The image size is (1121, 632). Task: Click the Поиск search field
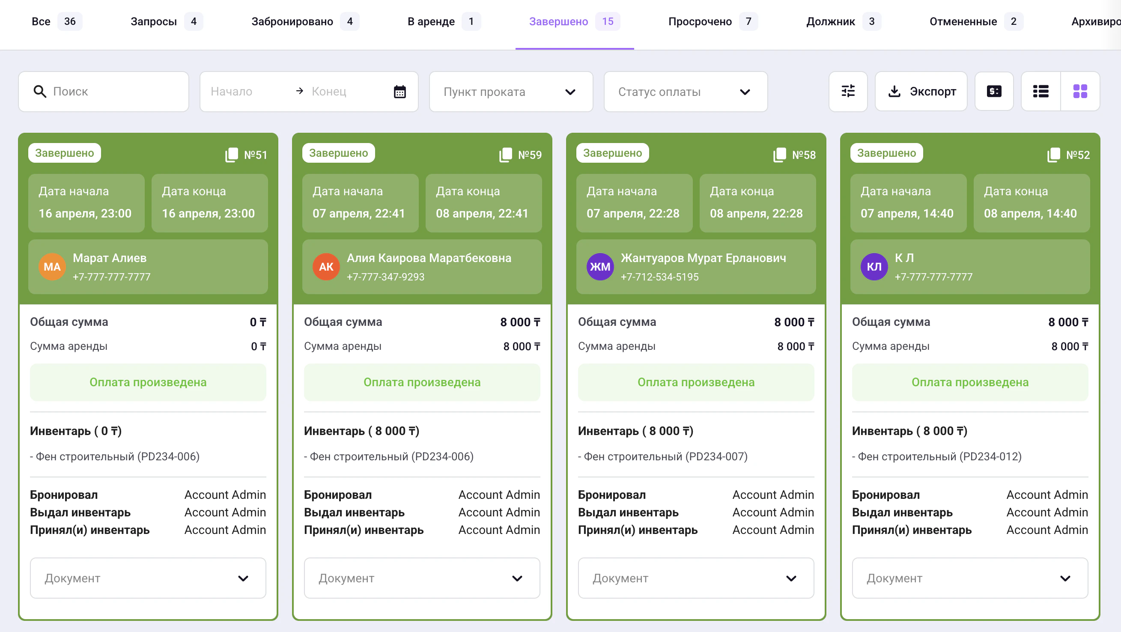(113, 91)
